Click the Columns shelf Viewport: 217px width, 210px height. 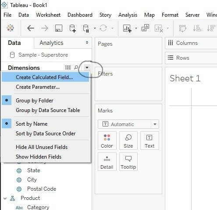(191, 43)
